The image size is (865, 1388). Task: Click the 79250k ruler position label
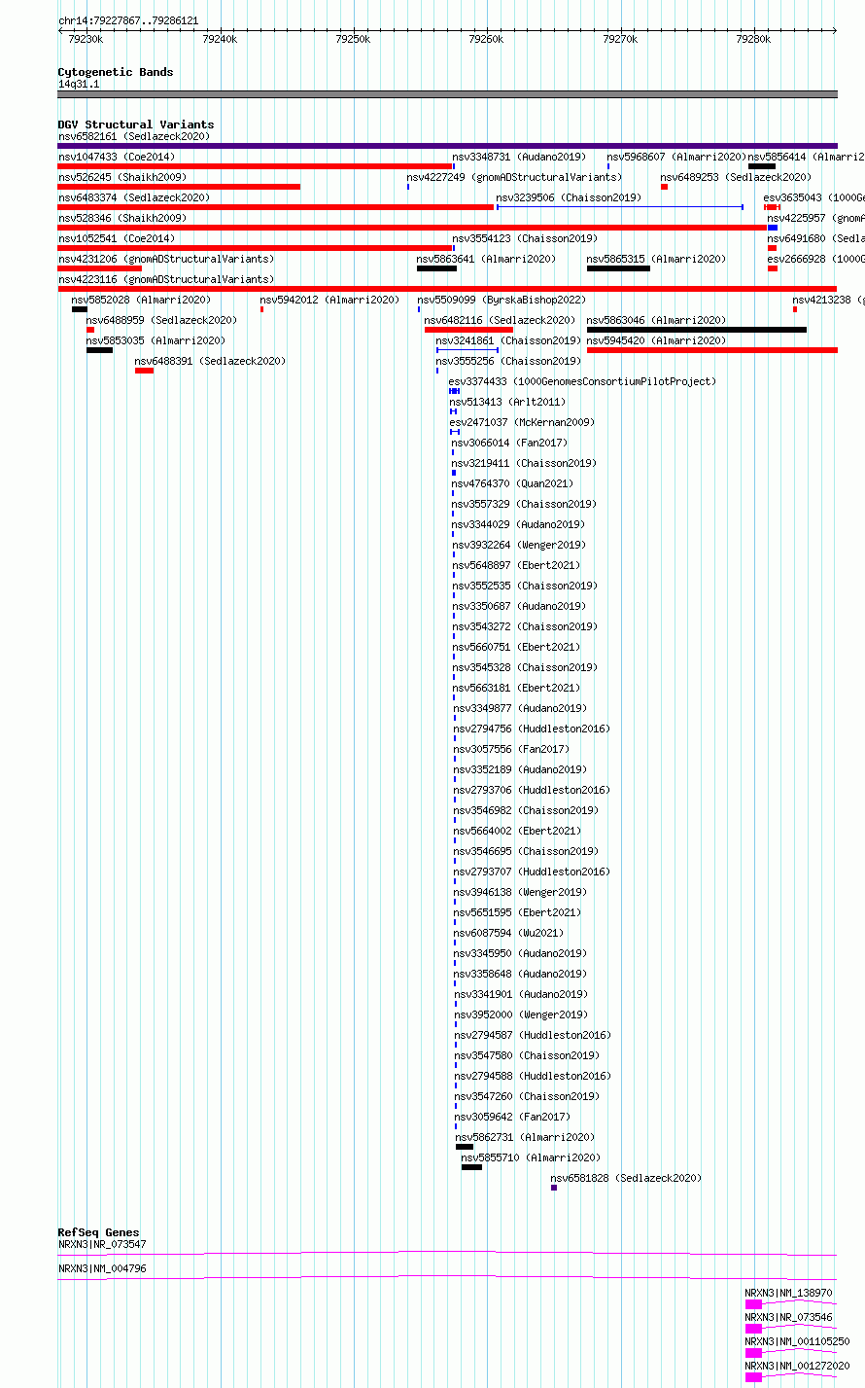click(x=353, y=39)
